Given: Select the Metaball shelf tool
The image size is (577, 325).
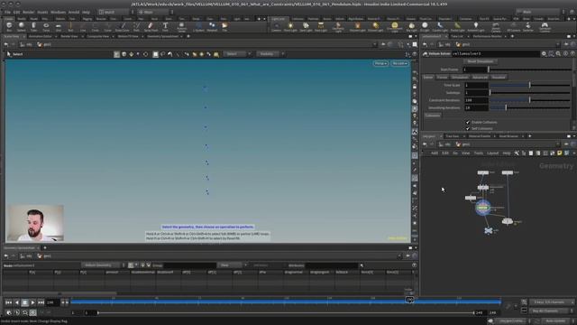Looking at the screenshot, I should (212, 26).
